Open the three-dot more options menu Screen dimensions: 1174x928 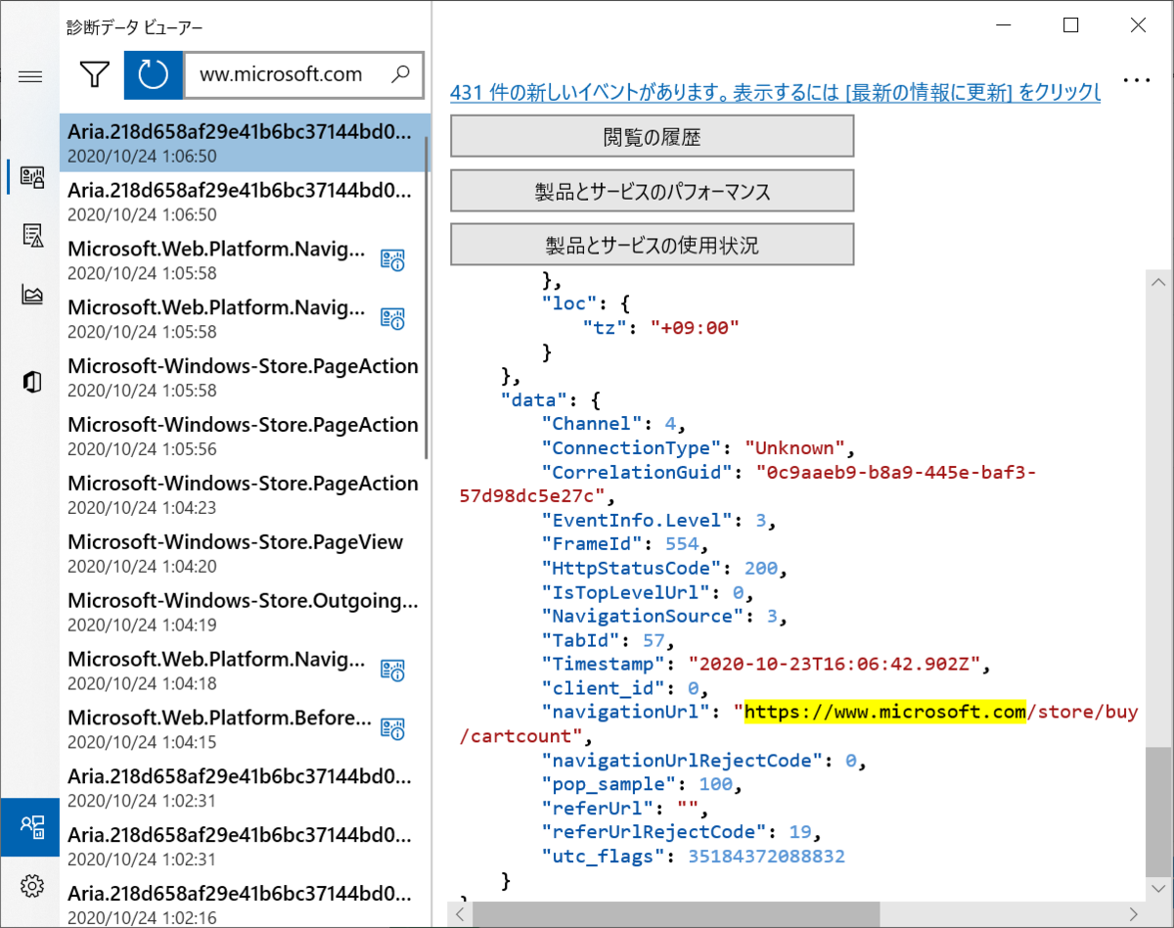[x=1137, y=80]
